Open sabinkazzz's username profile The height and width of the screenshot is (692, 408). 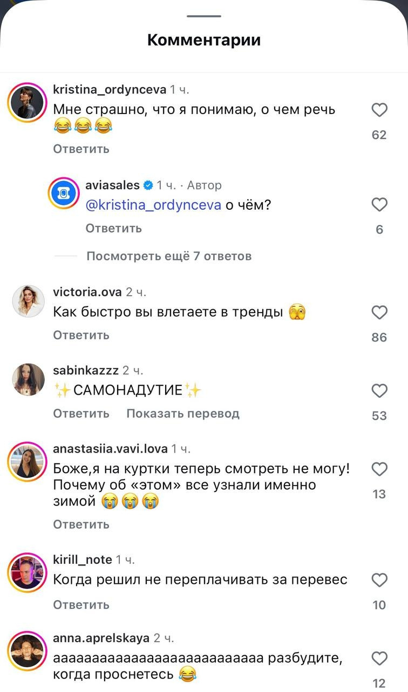click(85, 370)
